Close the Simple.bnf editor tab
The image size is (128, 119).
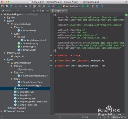(x=66, y=11)
